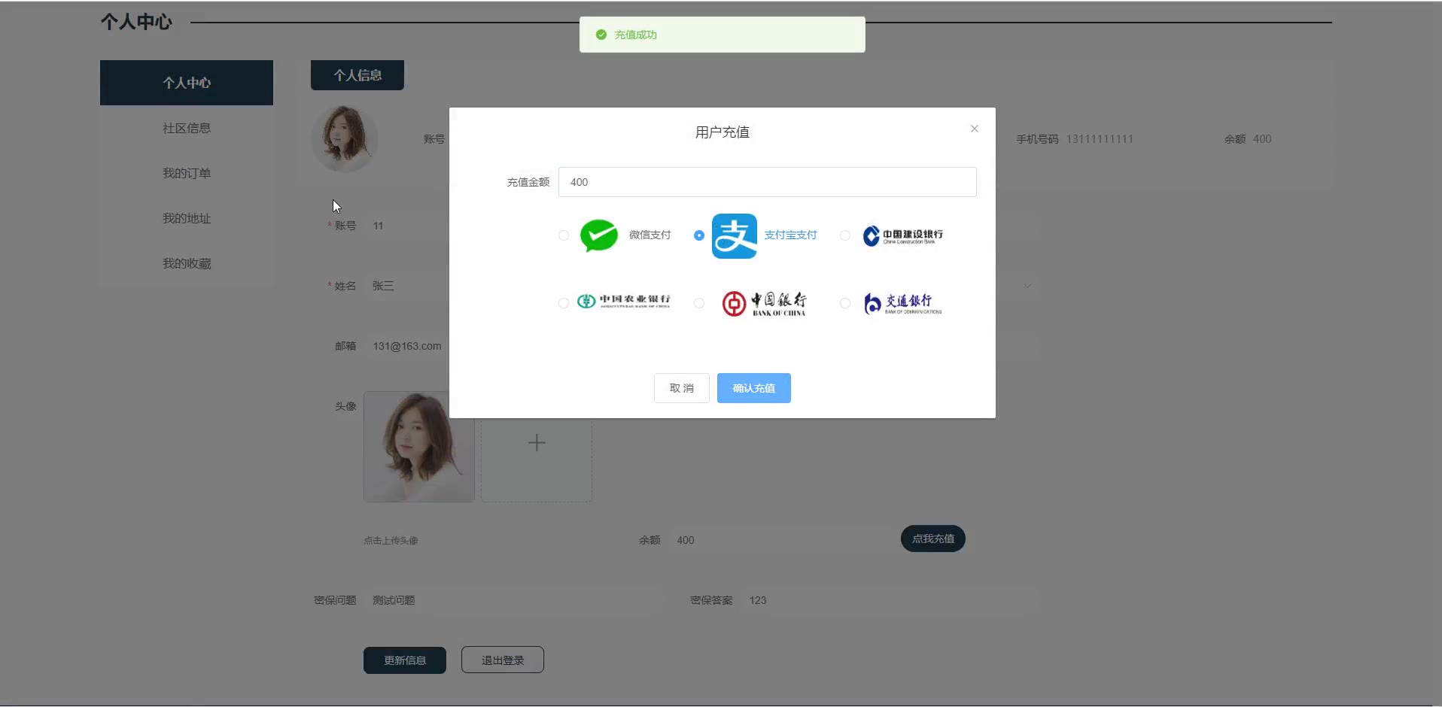1442x707 pixels.
Task: Click the 充值成功 notification text
Action: (636, 35)
